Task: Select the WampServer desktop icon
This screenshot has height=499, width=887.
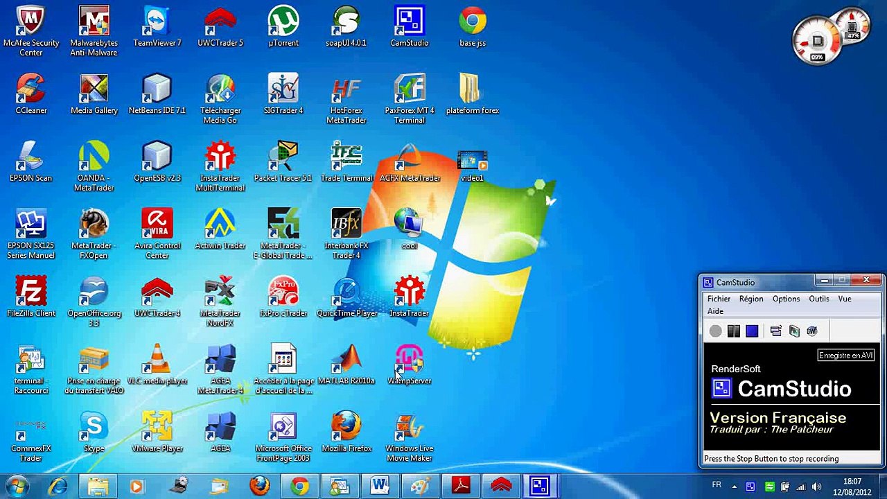Action: click(410, 365)
